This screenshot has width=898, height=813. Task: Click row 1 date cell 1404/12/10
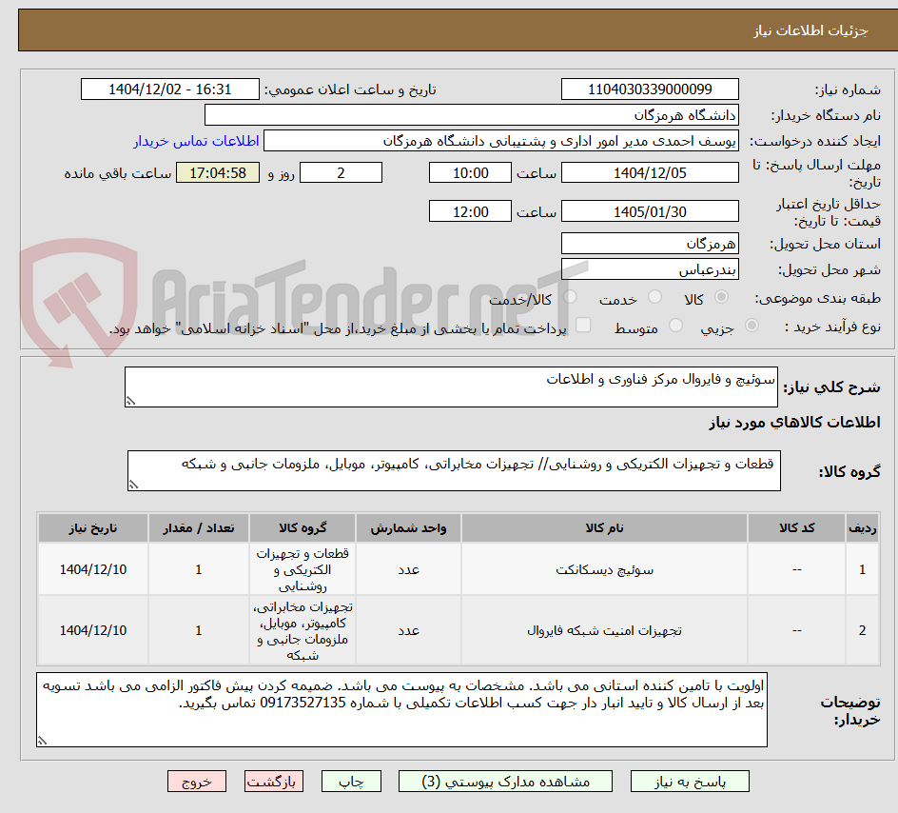coord(93,569)
